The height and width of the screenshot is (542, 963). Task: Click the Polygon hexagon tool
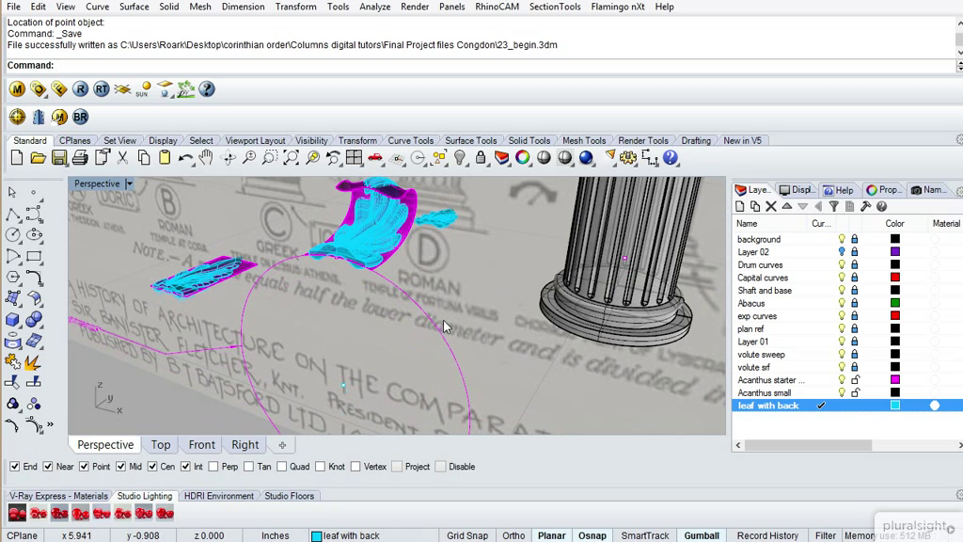pyautogui.click(x=12, y=278)
